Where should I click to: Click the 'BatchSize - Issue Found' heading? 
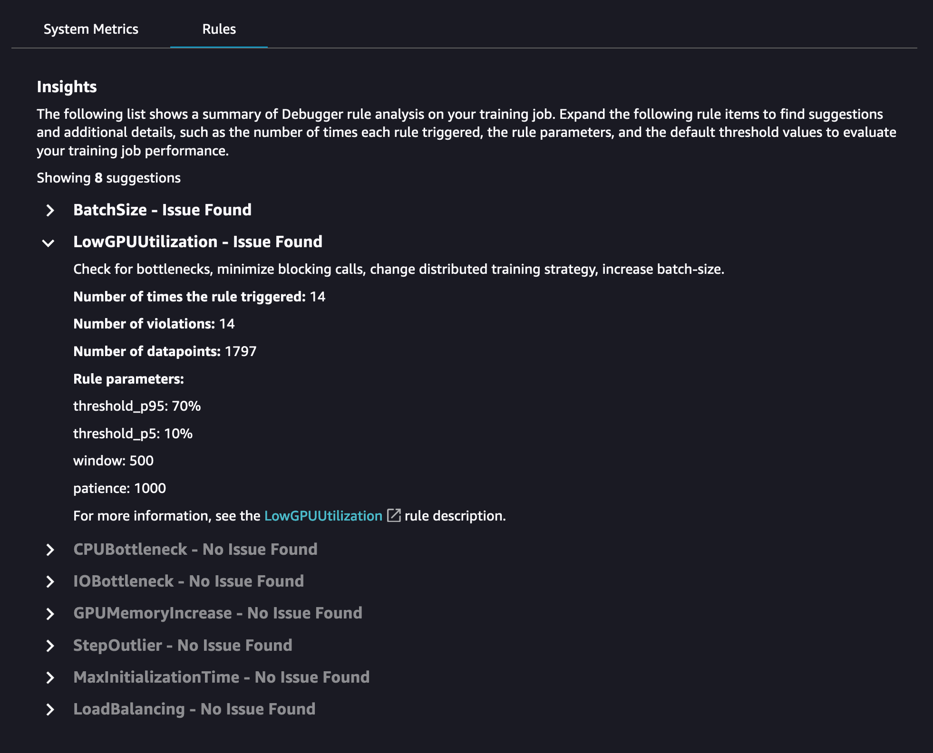tap(162, 210)
